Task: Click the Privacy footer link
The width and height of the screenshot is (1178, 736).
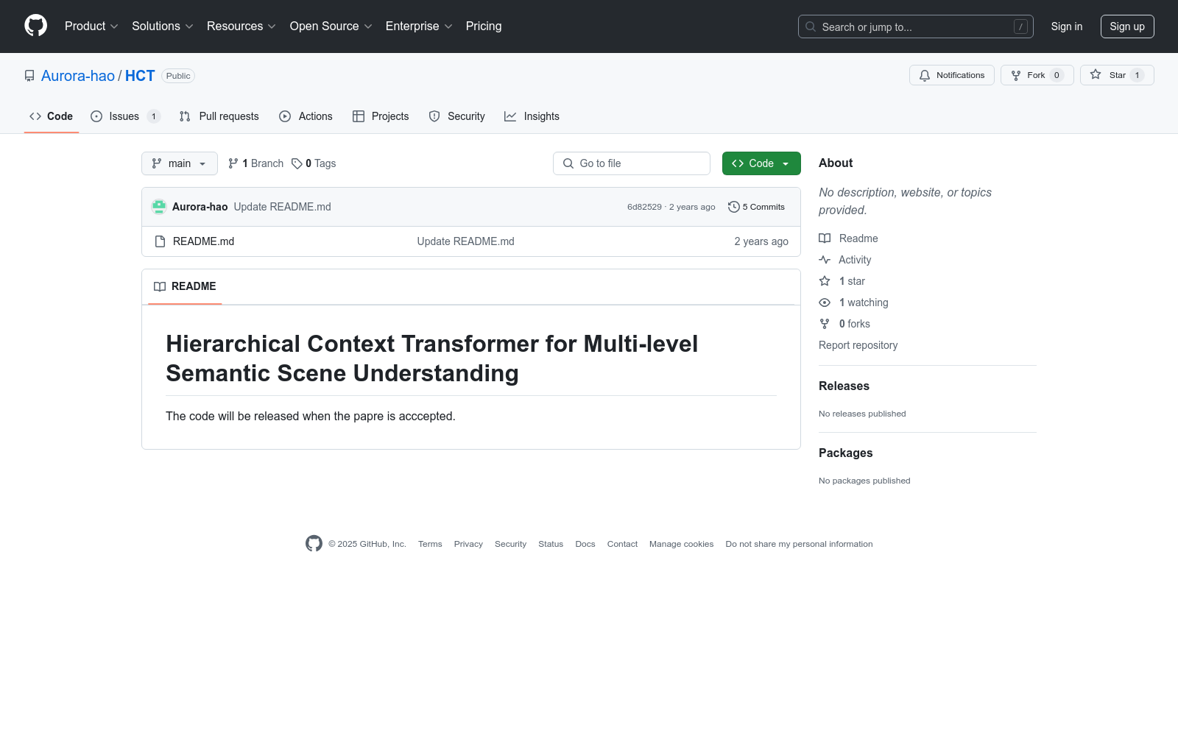Action: coord(468,544)
